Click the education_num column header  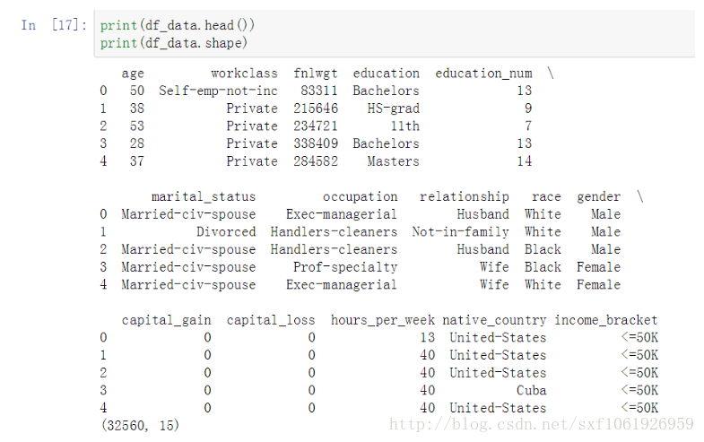click(x=483, y=74)
